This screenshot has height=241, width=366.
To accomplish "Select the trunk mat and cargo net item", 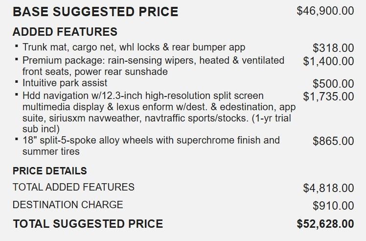I will pyautogui.click(x=134, y=48).
